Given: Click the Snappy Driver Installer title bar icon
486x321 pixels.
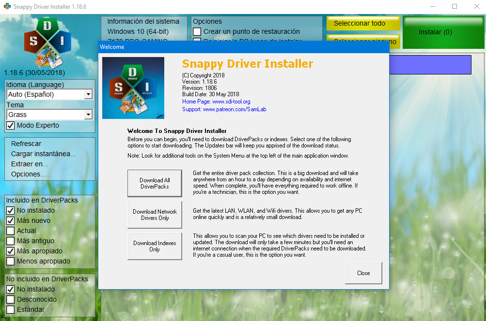Looking at the screenshot, I should pyautogui.click(x=7, y=6).
